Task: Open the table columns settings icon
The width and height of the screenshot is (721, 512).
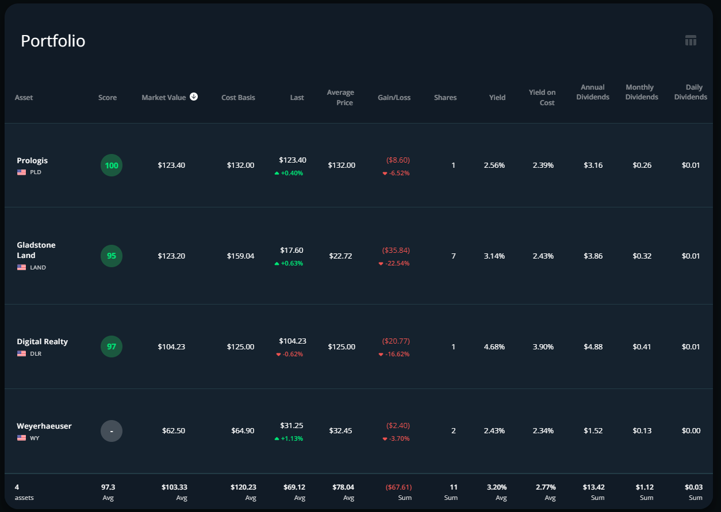Action: tap(691, 40)
